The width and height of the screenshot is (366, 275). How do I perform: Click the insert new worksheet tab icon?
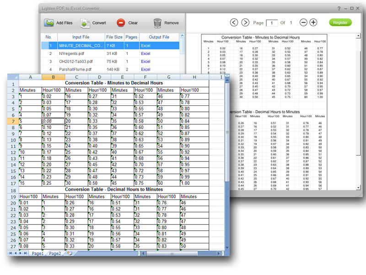click(x=70, y=253)
